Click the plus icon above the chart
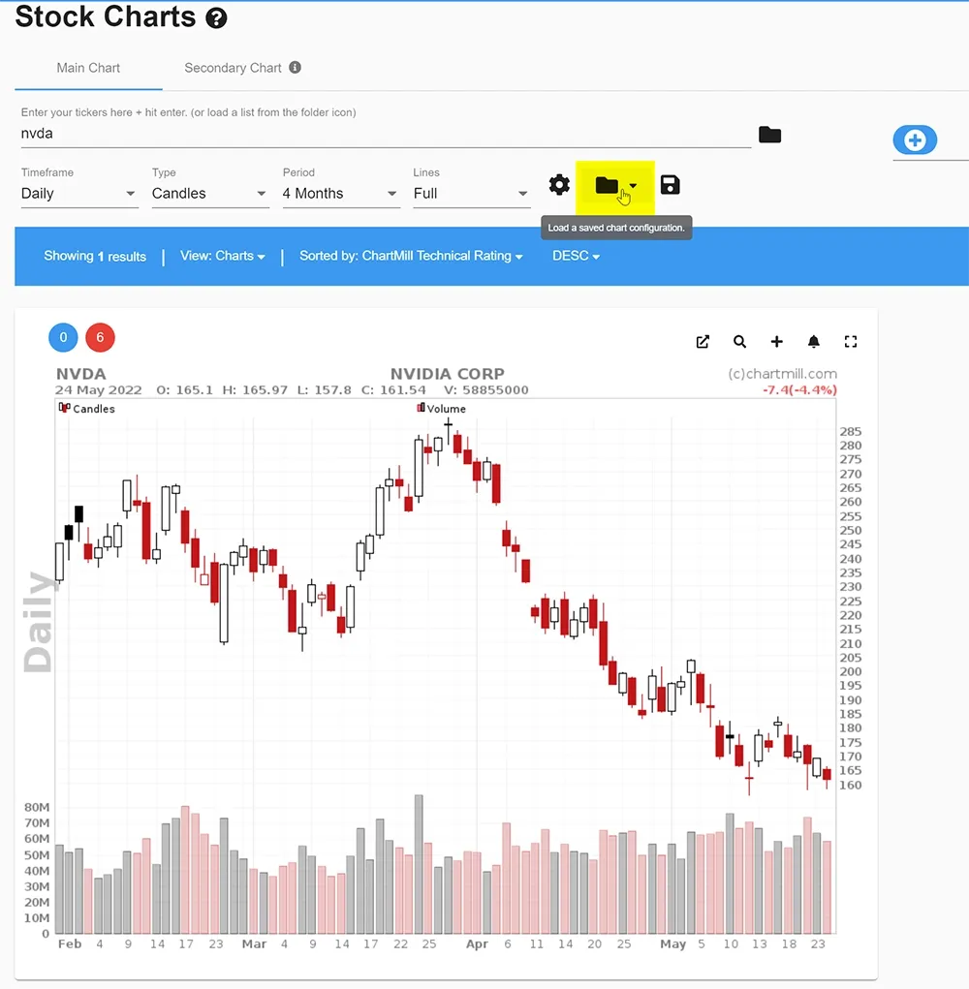This screenshot has height=989, width=969. pos(776,341)
